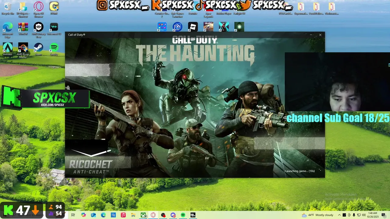Show hidden system tray icons
The height and width of the screenshot is (219, 390).
click(339, 215)
